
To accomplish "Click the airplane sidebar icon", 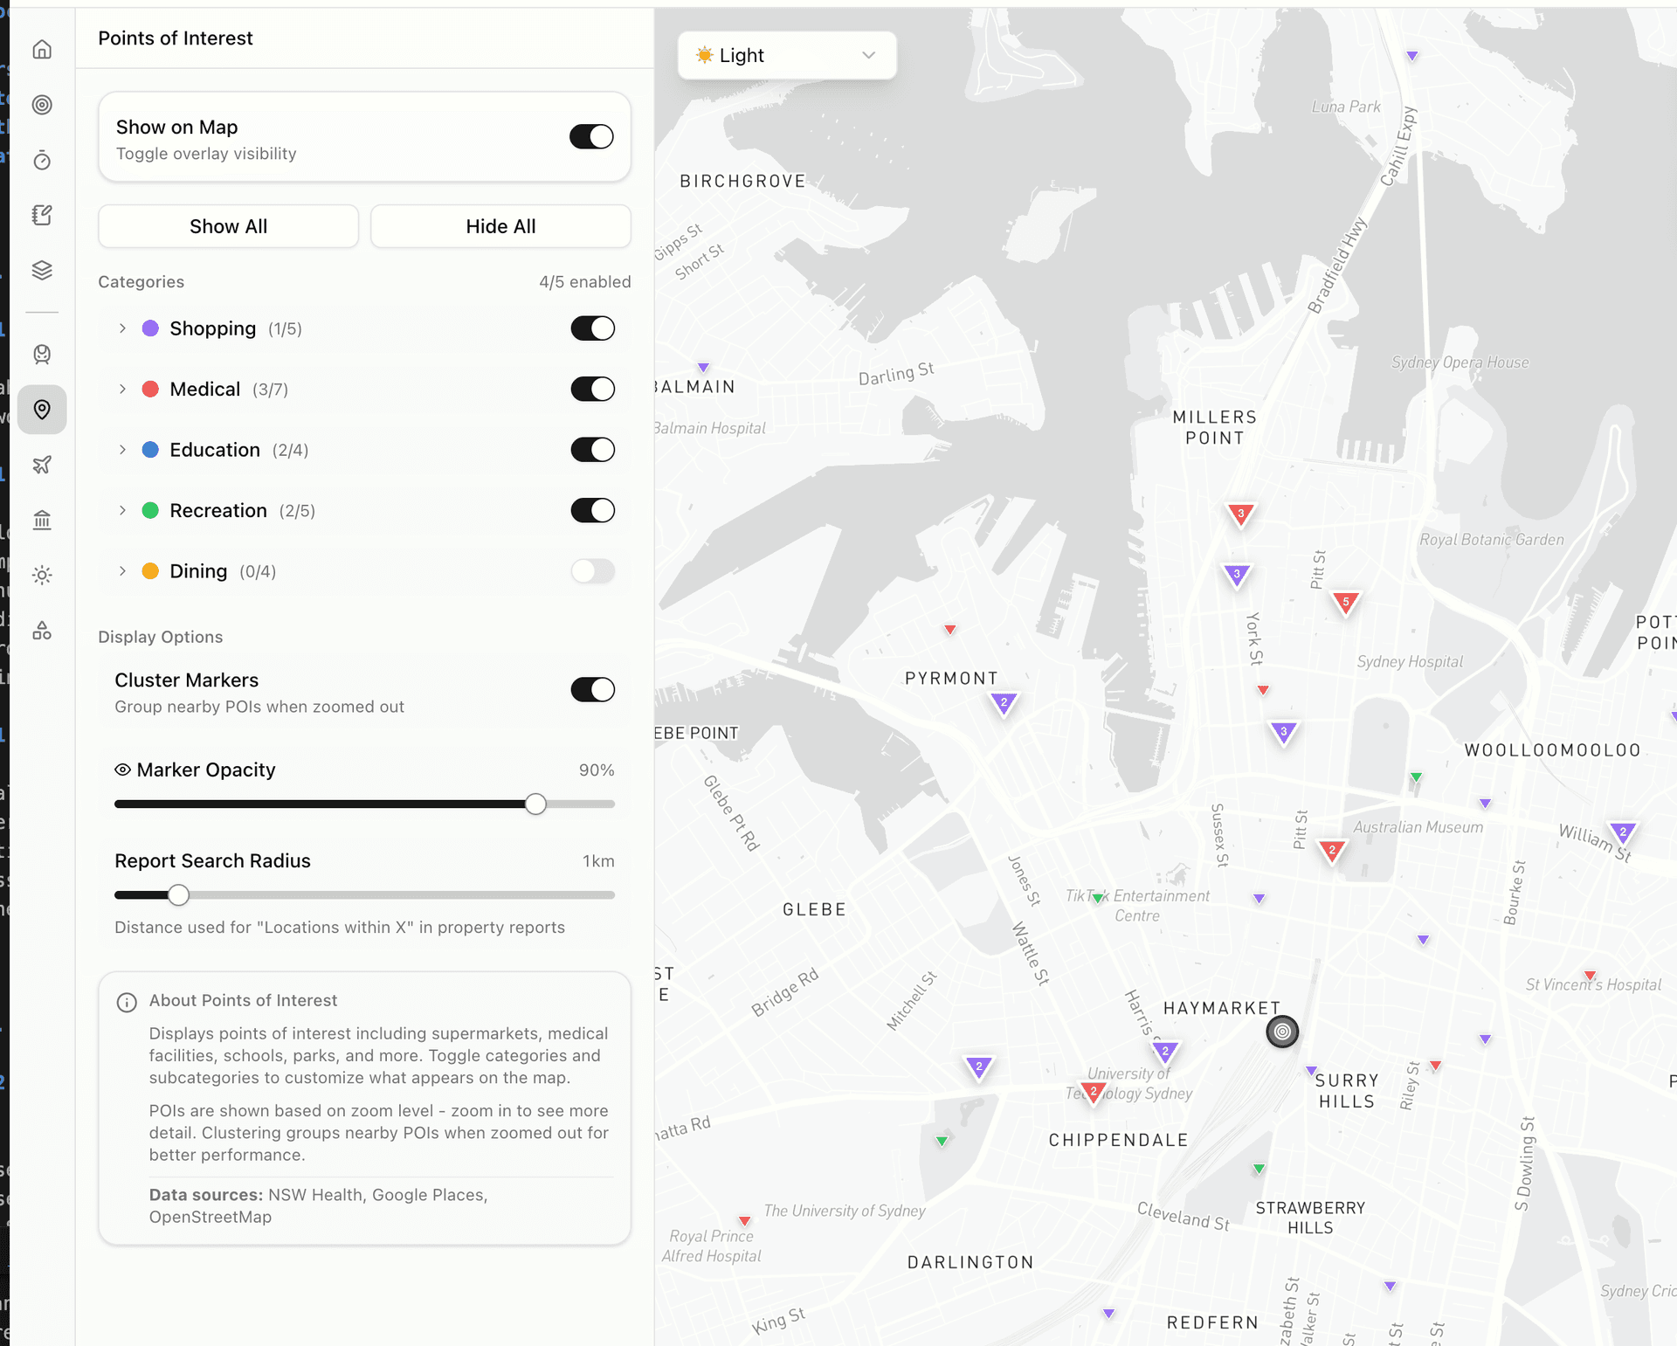I will pyautogui.click(x=42, y=465).
